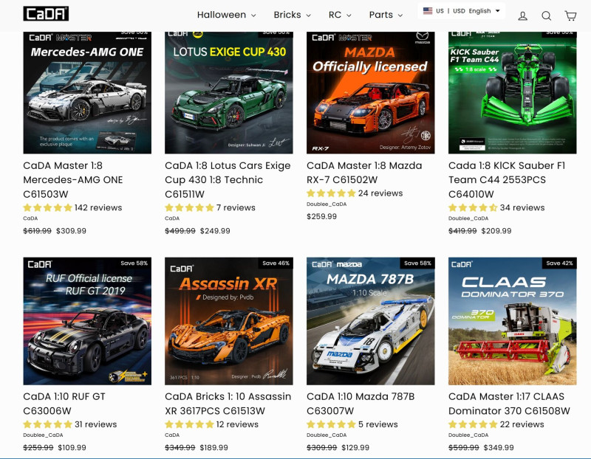This screenshot has height=459, width=591.
Task: Click the struck-through $599.99 original price
Action: coord(464,448)
